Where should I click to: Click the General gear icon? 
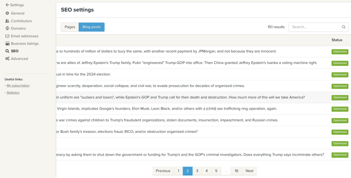pyautogui.click(x=7, y=13)
